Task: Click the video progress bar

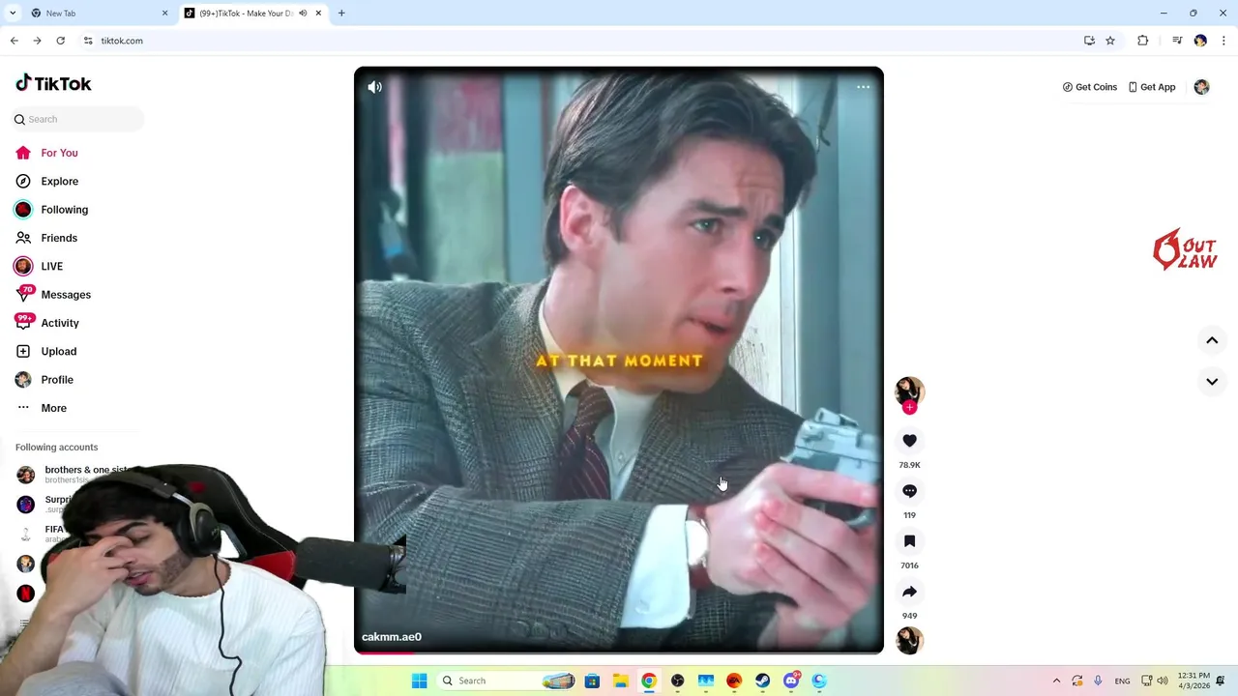Action: (x=619, y=652)
